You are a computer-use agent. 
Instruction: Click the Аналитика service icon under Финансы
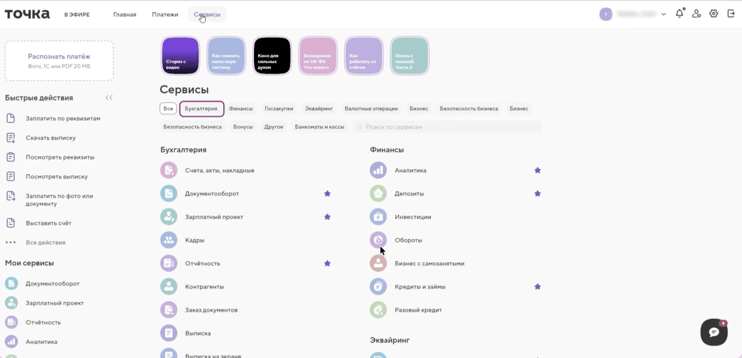click(378, 170)
